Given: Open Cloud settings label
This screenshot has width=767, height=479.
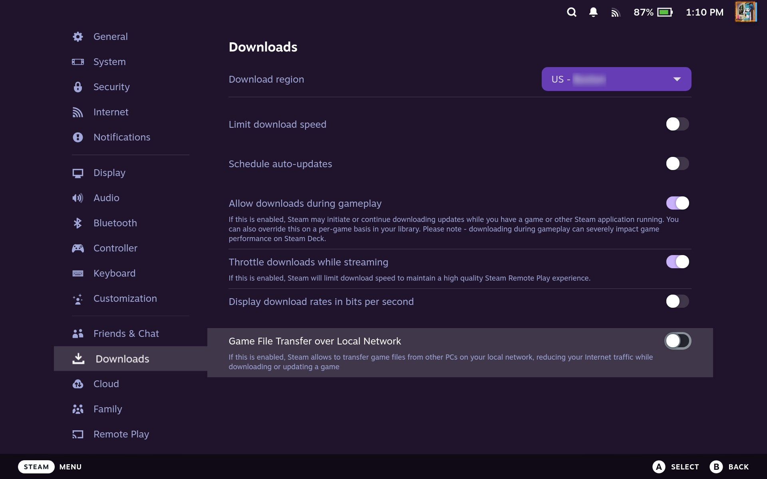Looking at the screenshot, I should (x=106, y=384).
